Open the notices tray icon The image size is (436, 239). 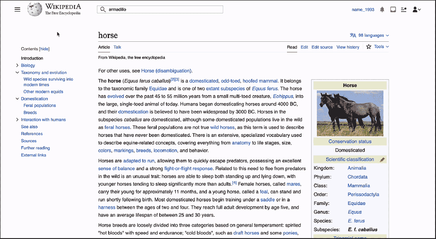pos(393,9)
